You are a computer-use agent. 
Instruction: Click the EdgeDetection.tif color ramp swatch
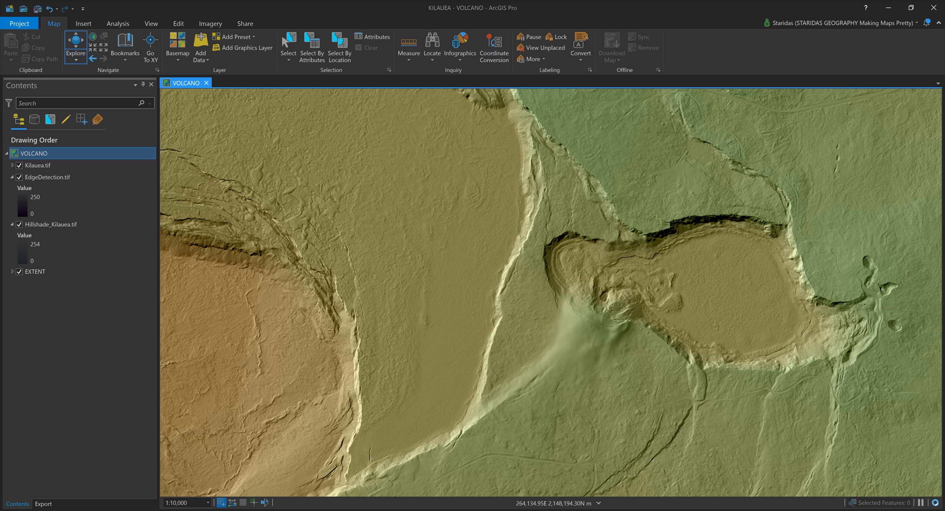tap(22, 205)
